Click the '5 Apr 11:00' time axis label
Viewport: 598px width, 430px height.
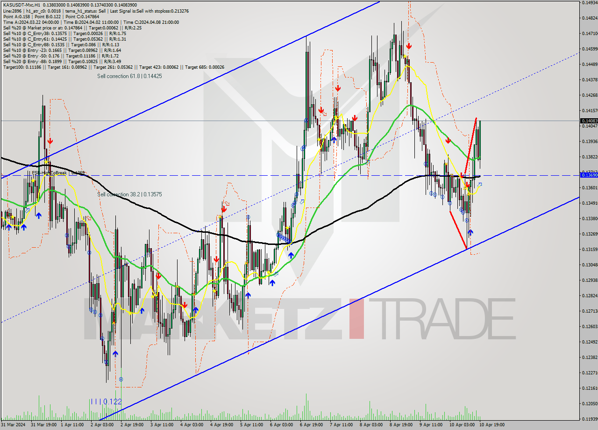pyautogui.click(x=253, y=425)
